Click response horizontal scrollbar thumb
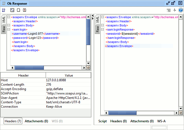Screen dimensions: 184x130 (122, 113)
